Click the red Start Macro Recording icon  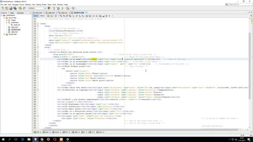(93, 16)
